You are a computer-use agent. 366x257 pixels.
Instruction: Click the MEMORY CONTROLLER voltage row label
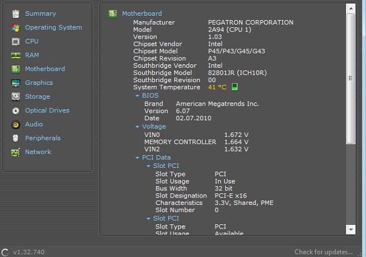click(x=180, y=142)
